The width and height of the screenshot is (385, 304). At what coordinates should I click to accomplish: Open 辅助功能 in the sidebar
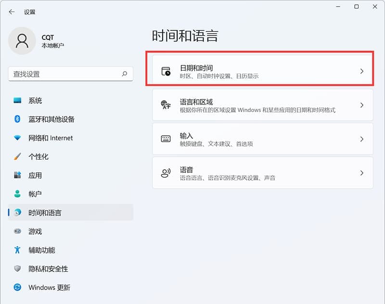point(42,250)
